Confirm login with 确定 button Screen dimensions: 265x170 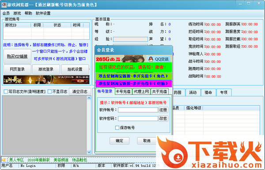(119, 141)
